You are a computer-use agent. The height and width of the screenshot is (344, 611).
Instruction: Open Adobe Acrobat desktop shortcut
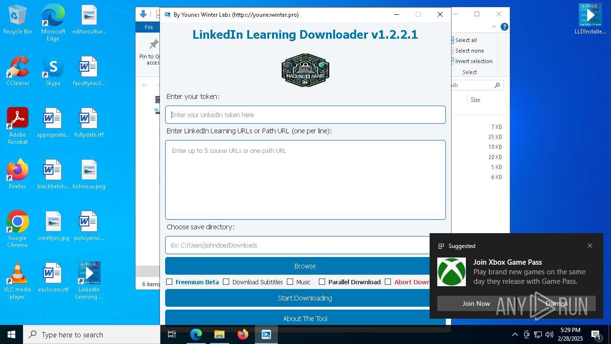click(x=18, y=126)
